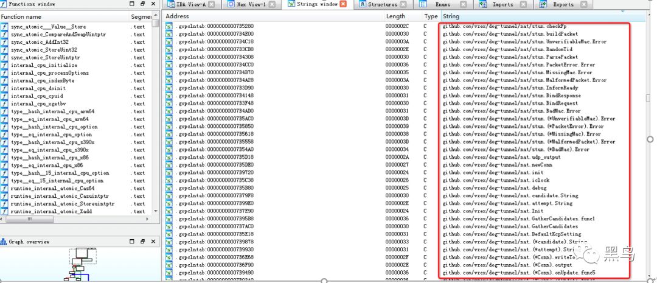The image size is (657, 283).
Task: Float the Functions window panel
Action: [x=143, y=4]
